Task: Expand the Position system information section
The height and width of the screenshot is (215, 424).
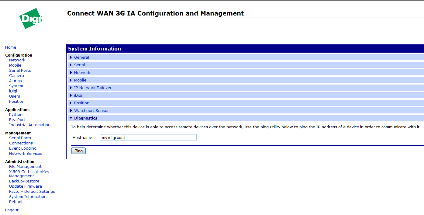Action: [81, 103]
